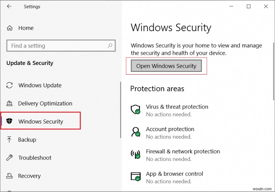Click the Recovery icon in sidebar
Screen dimensions: 275x192
pos(10,176)
